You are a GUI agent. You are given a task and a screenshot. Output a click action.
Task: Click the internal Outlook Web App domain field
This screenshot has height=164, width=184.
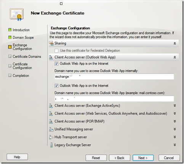click(x=114, y=77)
